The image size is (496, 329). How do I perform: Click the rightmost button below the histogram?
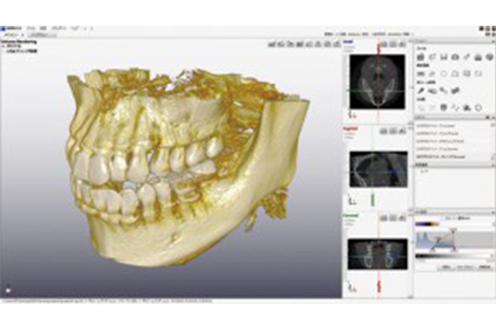click(485, 267)
